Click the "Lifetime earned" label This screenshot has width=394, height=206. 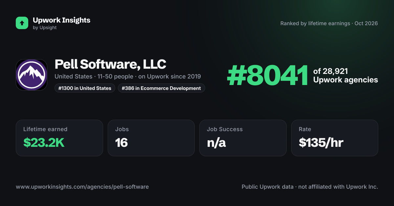45,129
